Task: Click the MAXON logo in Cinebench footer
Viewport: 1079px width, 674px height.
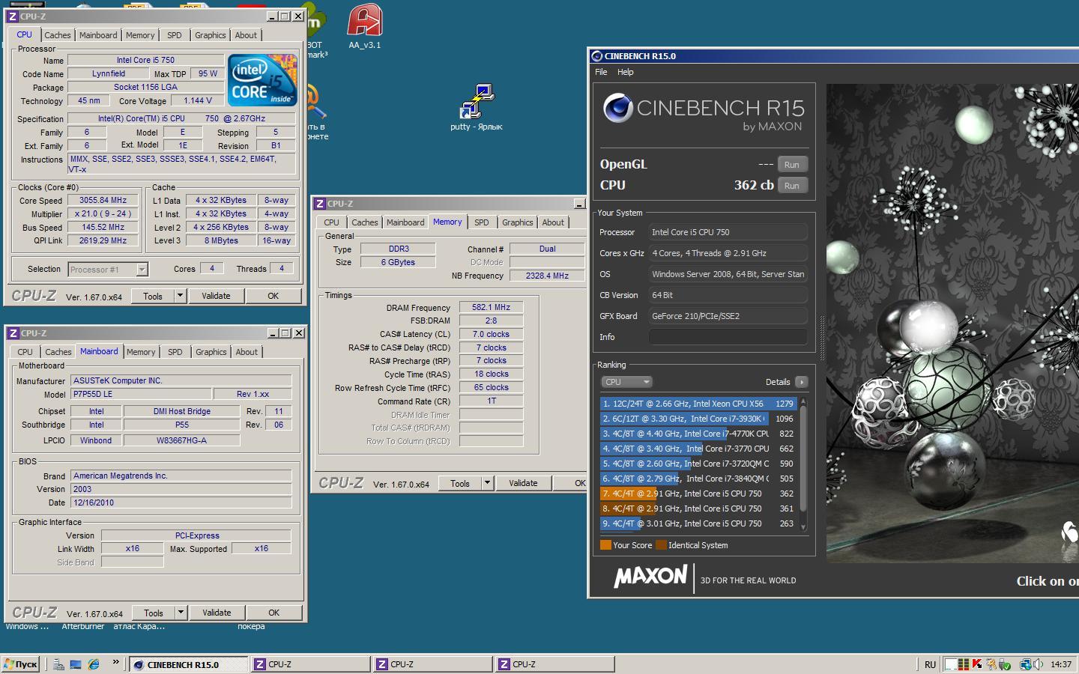Action: click(650, 576)
